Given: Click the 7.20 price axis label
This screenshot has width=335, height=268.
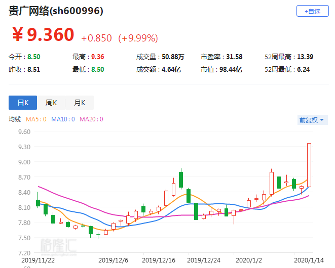Looking at the screenshot, I should [x=24, y=253].
